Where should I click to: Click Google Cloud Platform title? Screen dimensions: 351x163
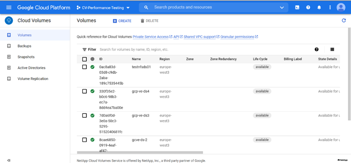[43, 7]
